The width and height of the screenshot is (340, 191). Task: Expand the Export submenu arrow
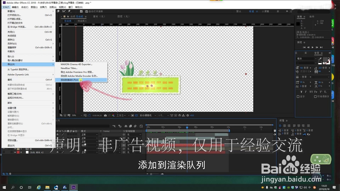[x=53, y=64]
